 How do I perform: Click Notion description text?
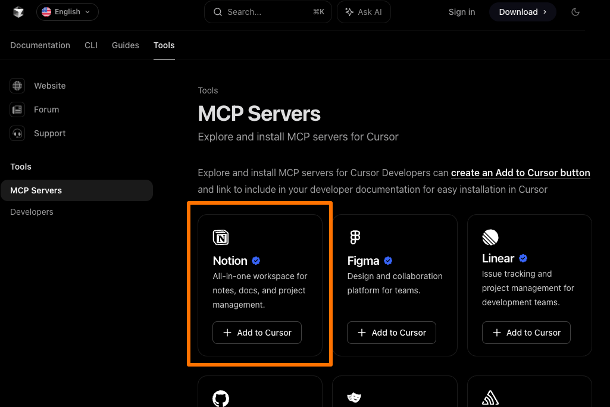[x=260, y=290]
